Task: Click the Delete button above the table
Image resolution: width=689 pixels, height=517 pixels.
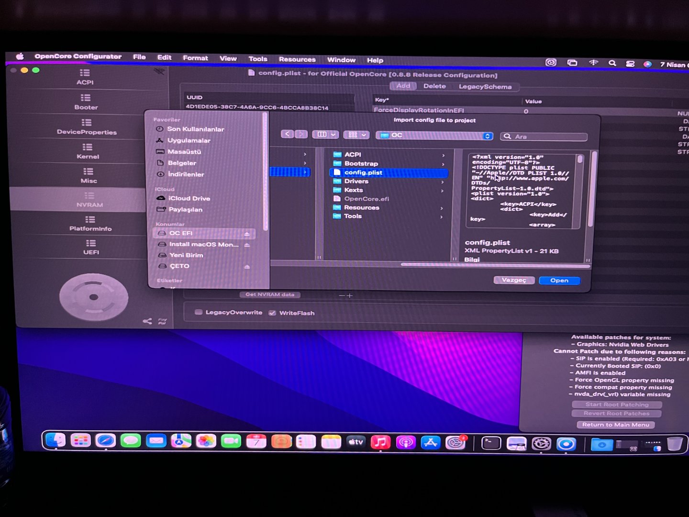Action: [x=434, y=86]
